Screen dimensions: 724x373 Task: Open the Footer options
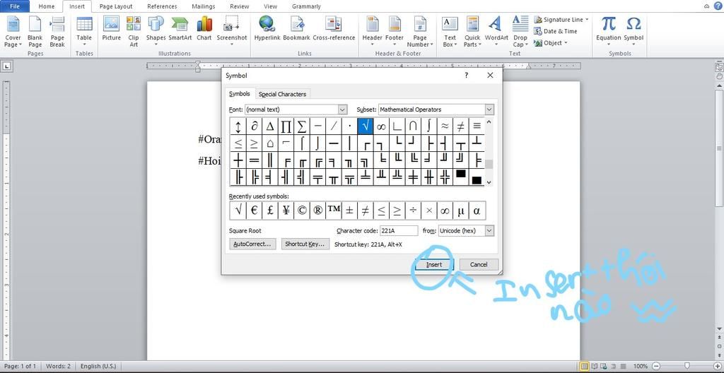point(395,31)
